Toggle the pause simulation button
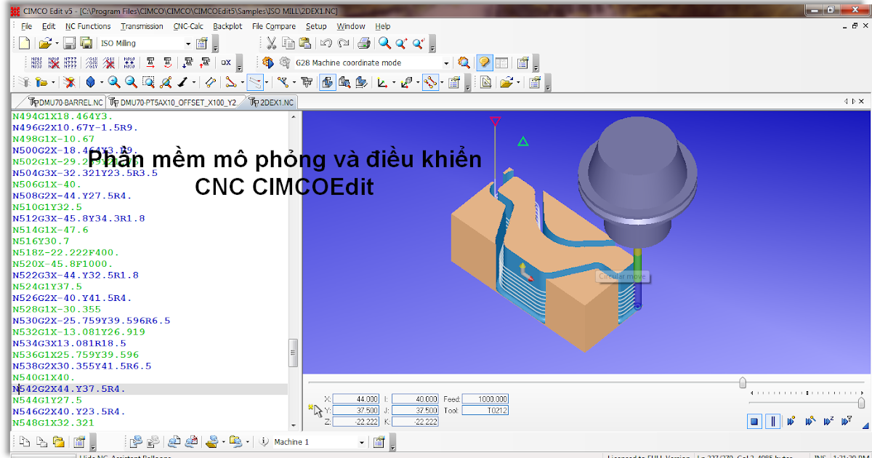Viewport: 872px width, 458px height. point(772,420)
